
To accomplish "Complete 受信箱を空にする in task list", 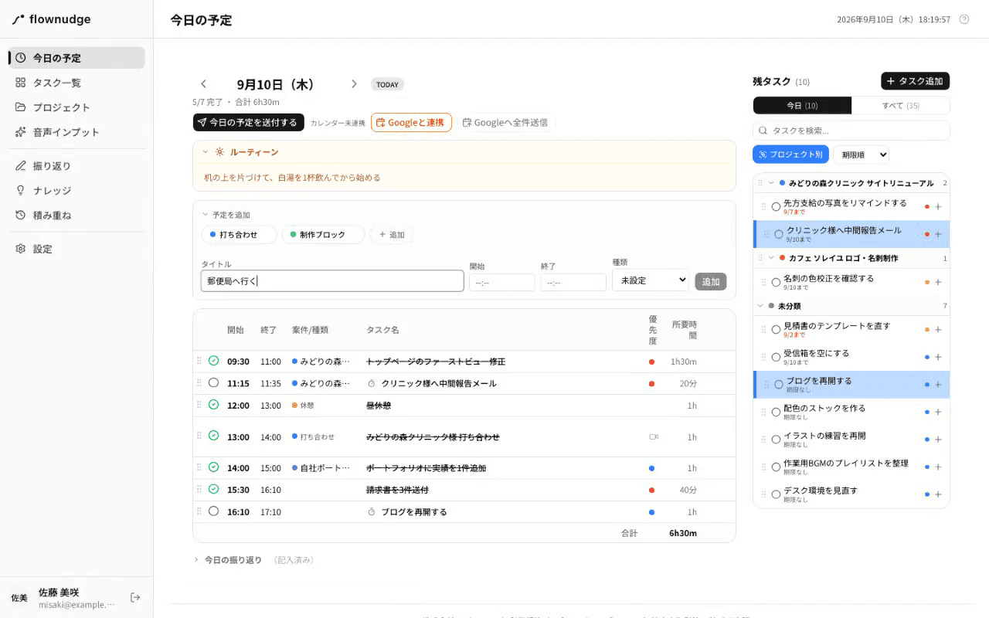I will pos(776,357).
